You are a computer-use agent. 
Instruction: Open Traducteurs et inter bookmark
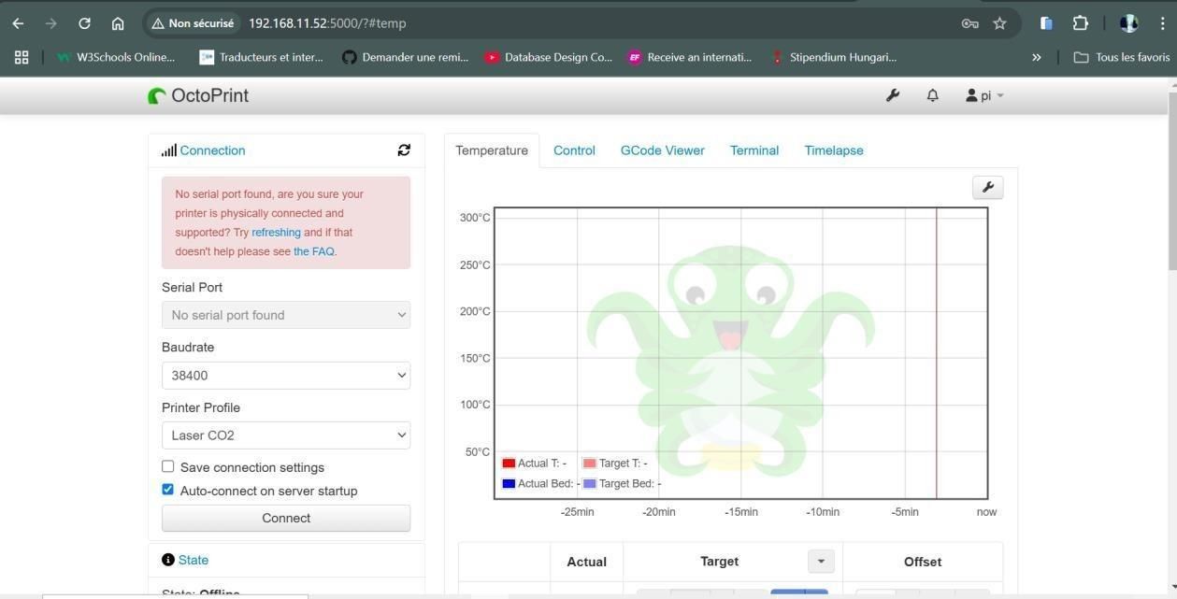tap(261, 57)
